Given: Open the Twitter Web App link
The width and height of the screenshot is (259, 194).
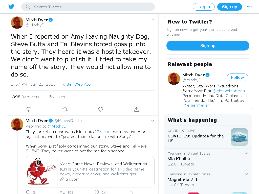Looking at the screenshot, I should pos(75,84).
